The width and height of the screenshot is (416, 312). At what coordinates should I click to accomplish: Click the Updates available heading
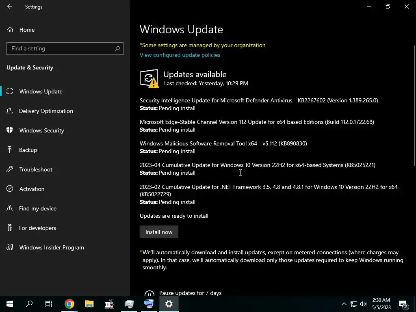[x=195, y=74]
